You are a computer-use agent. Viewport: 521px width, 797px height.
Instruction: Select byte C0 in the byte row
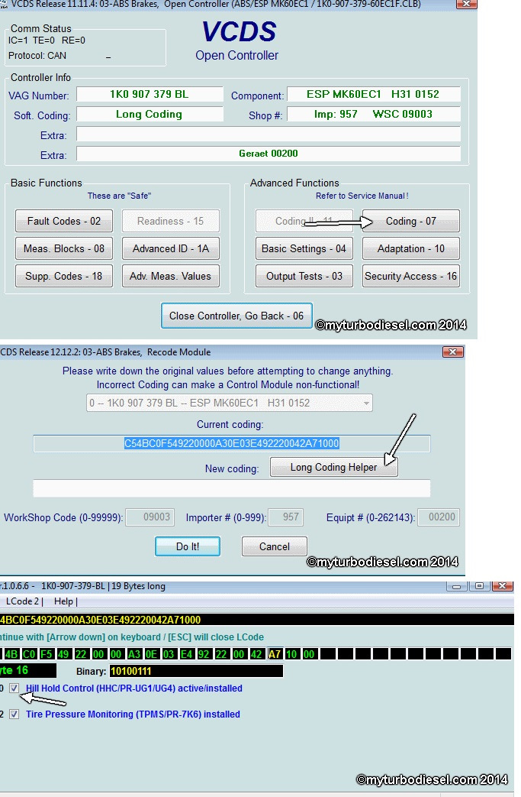29,653
